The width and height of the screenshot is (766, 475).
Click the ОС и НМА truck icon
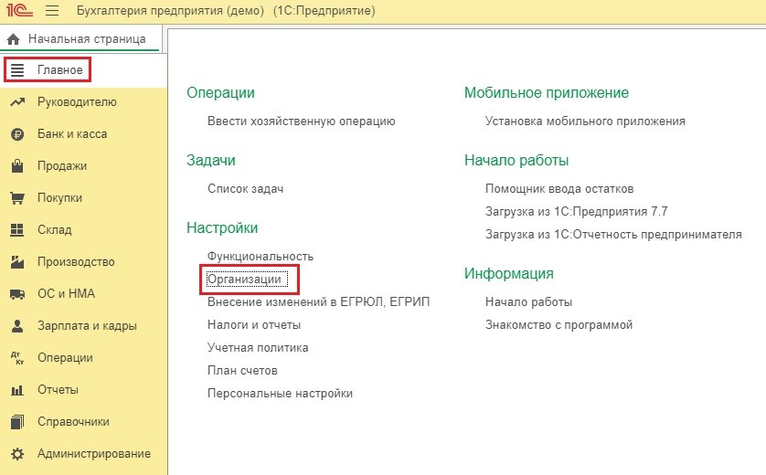[x=16, y=294]
